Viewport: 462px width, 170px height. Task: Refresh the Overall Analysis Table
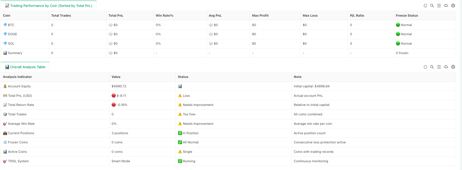point(425,67)
